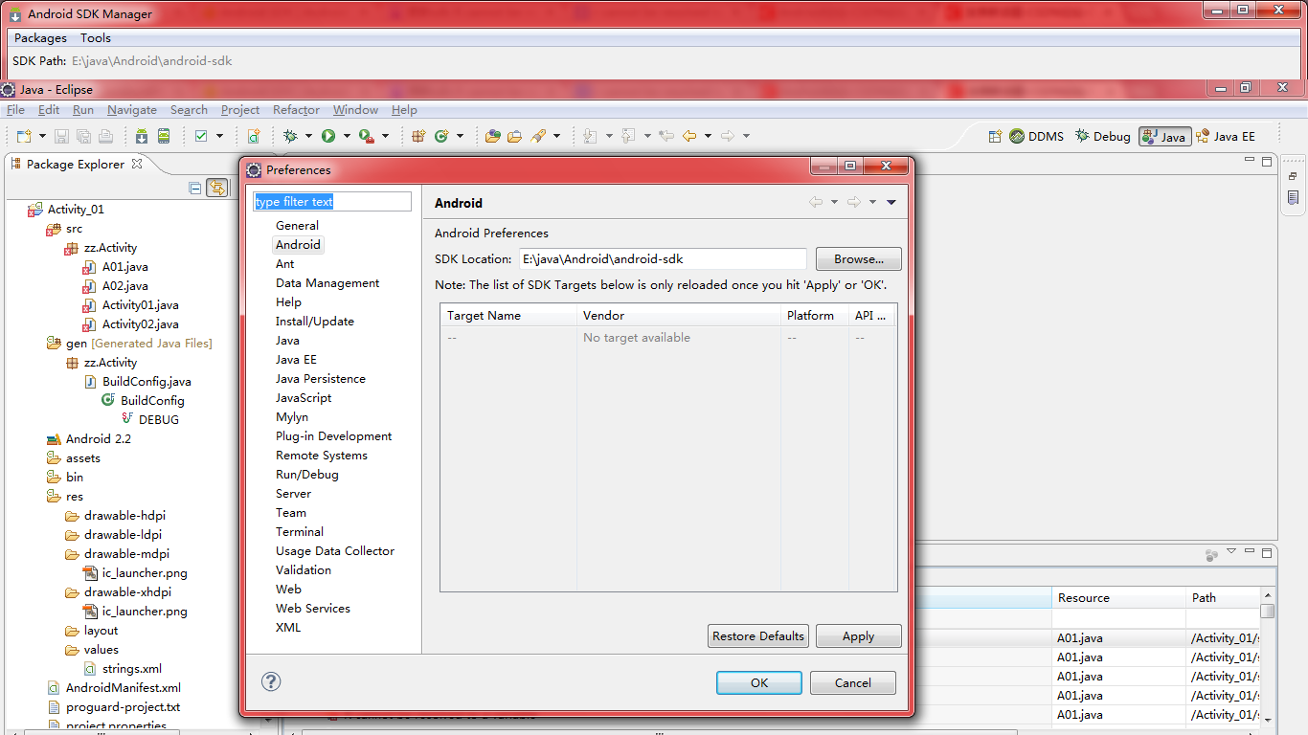Open the Eclipse File menu
This screenshot has width=1308, height=735.
(x=15, y=110)
